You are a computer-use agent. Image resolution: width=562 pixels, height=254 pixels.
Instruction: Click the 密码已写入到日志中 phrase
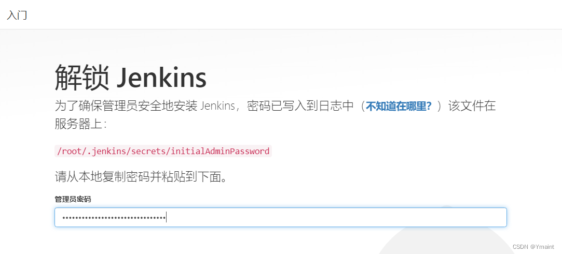(300, 106)
